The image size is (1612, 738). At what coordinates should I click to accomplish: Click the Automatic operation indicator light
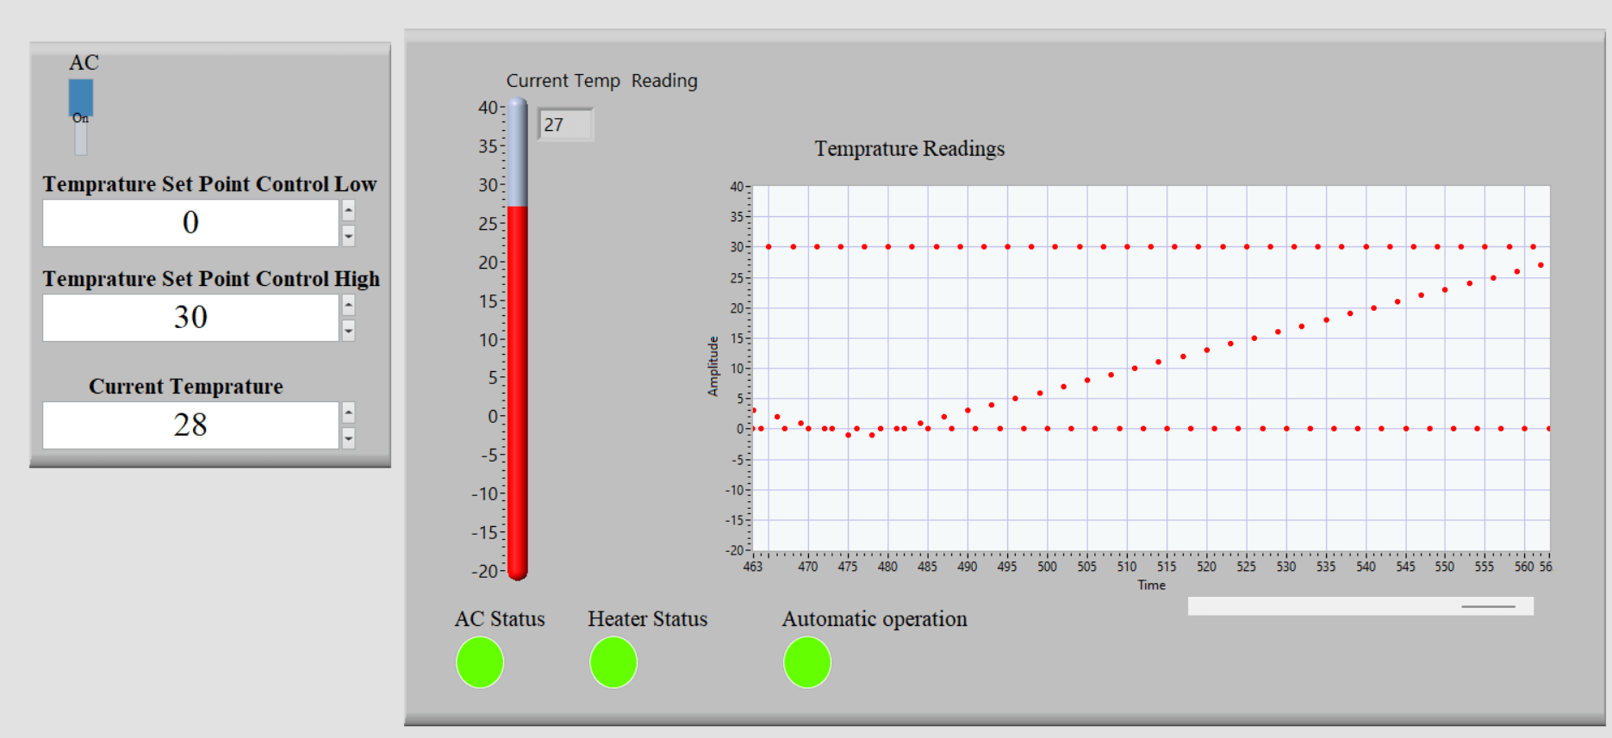click(807, 662)
